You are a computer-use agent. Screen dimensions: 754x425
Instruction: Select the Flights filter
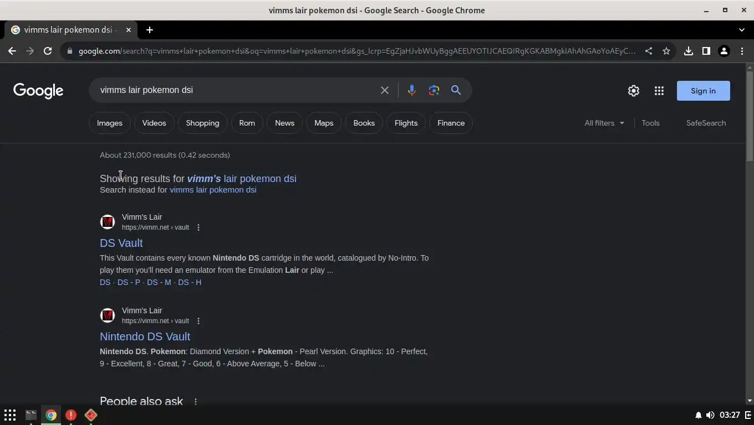406,123
